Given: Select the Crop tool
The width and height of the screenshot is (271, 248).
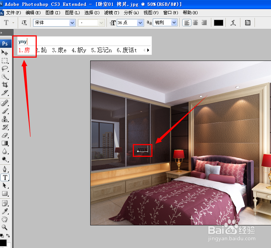Looking at the screenshot, I should 5,85.
